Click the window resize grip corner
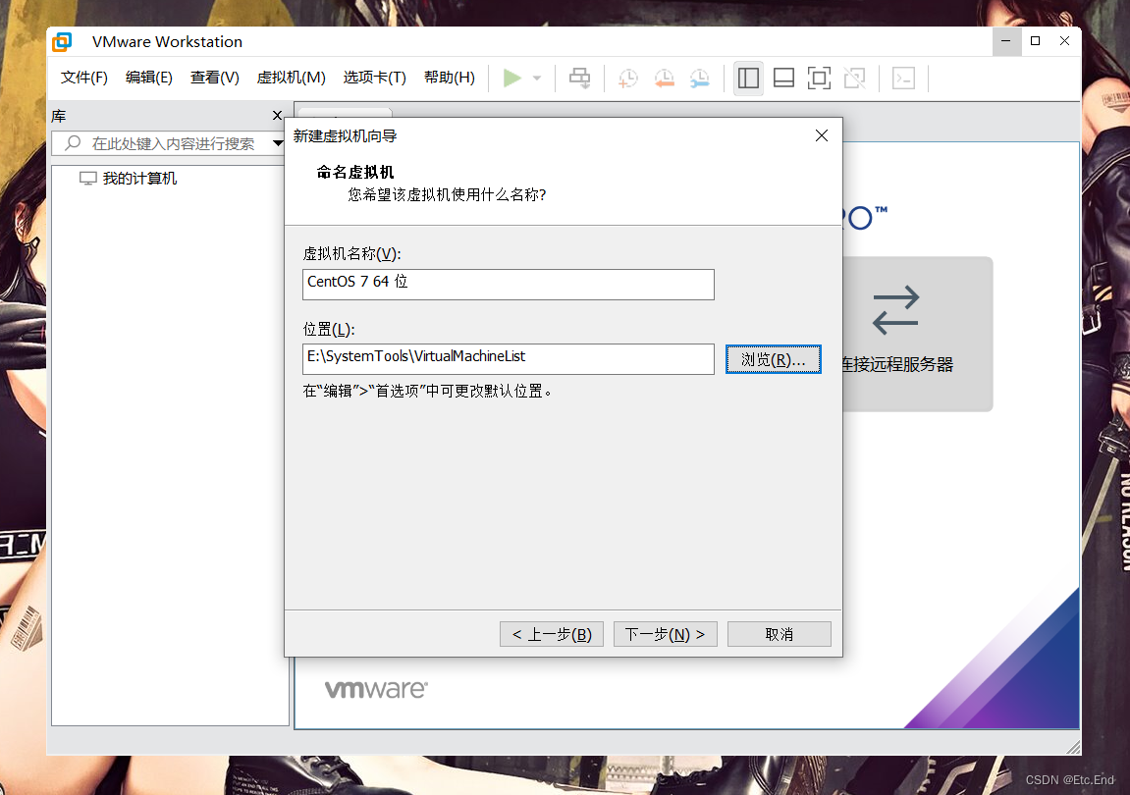 tap(1073, 748)
